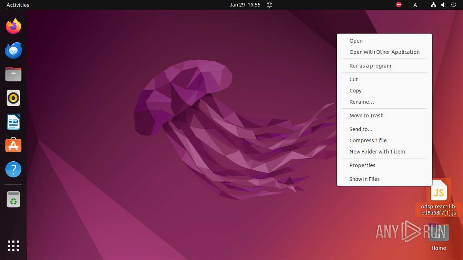Open the power menu icon

[454, 5]
